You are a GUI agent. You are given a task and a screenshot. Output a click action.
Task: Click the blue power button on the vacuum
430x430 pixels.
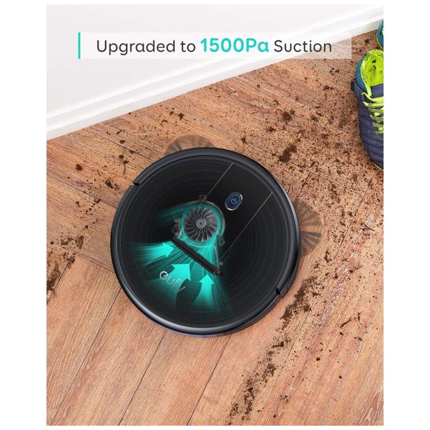pos(234,202)
